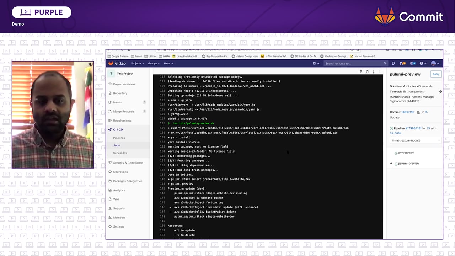
Task: Open Pipelines under CI / CD
Action: [x=119, y=138]
